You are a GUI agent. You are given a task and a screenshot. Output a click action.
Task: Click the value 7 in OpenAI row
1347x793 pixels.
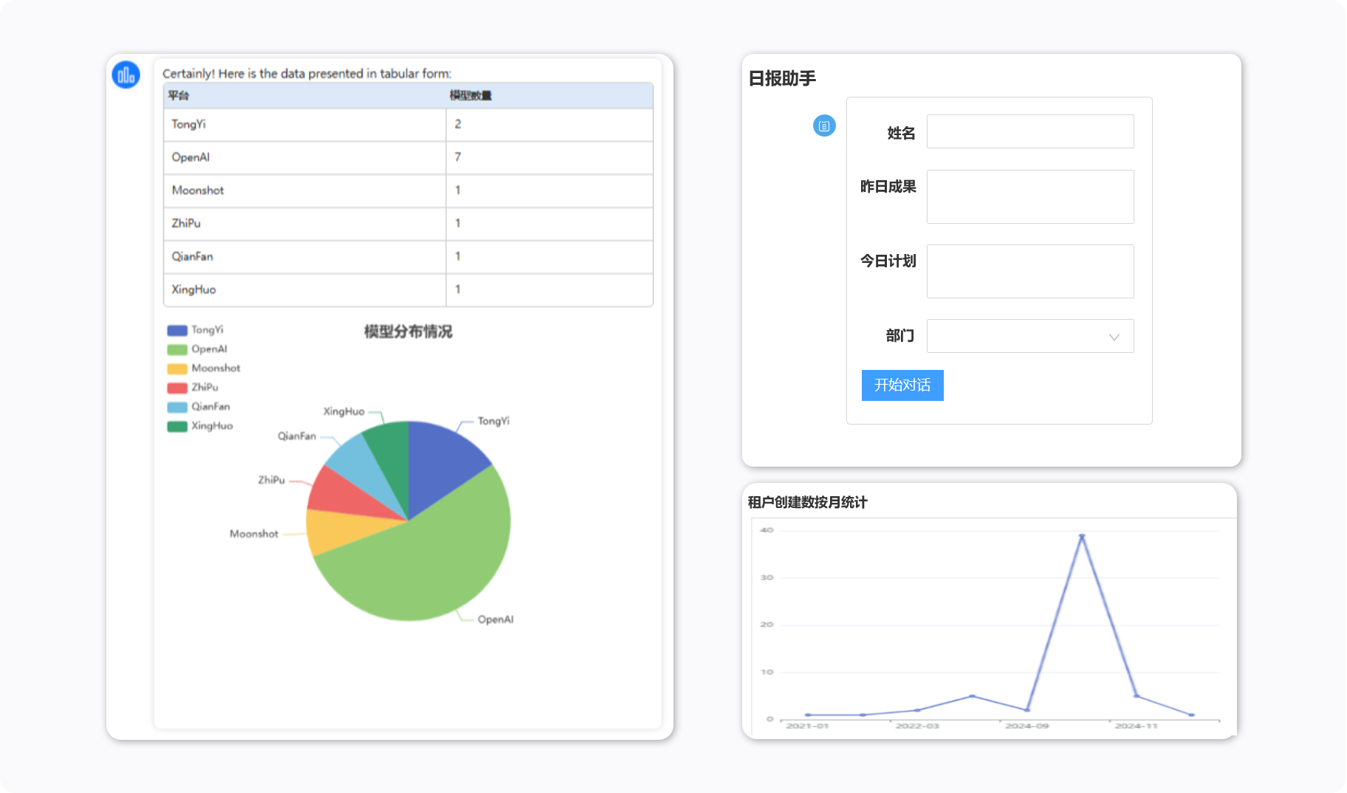click(458, 157)
